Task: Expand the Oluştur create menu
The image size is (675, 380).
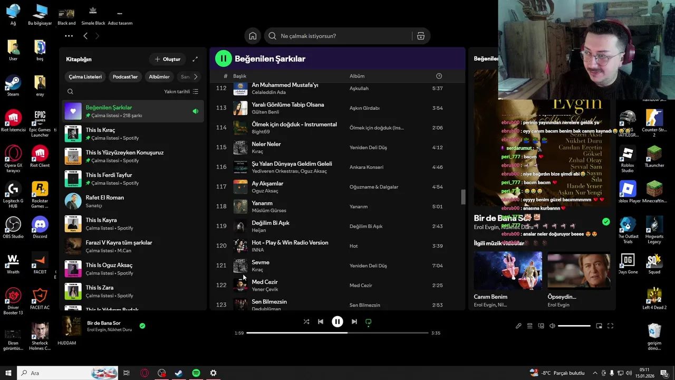Action: (167, 59)
